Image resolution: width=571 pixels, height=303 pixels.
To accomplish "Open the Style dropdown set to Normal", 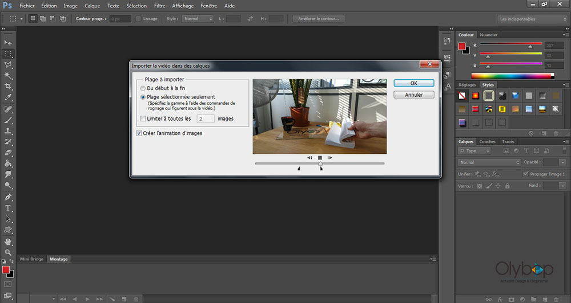I will point(198,19).
